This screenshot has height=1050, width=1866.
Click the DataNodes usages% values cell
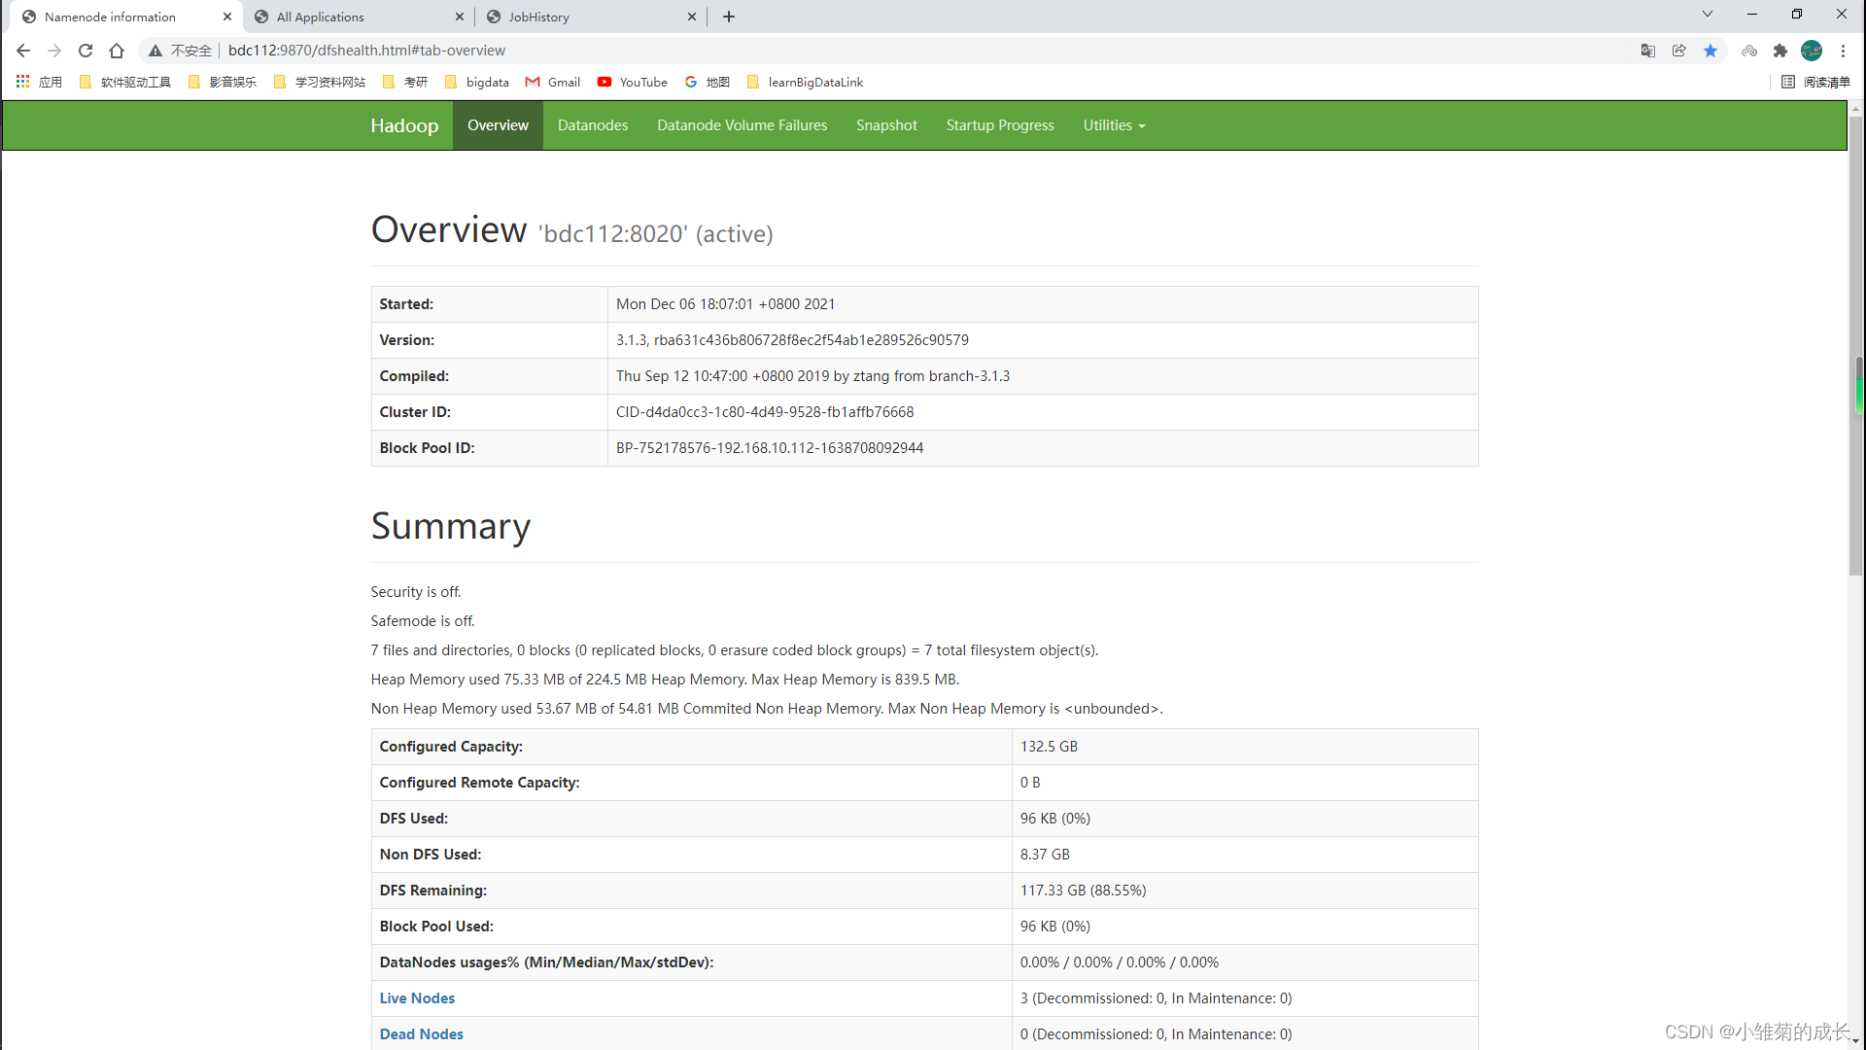1245,962
